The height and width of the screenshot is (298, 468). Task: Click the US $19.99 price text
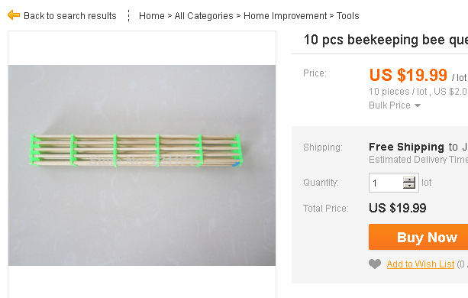[408, 75]
